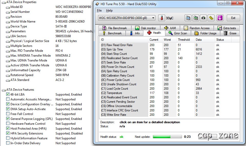
Task: Click the purple down-arrow minimize-to-tray icon
Action: tap(220, 18)
